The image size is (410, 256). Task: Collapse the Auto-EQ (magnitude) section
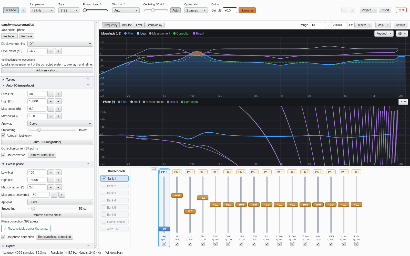point(3,86)
